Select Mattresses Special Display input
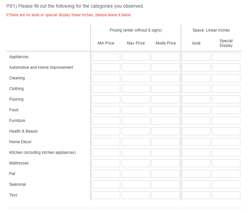 click(x=226, y=163)
